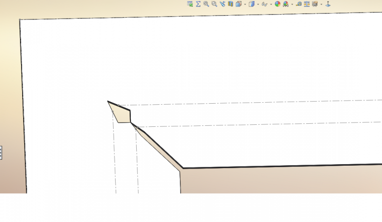Screen dimensions: 382x222
Task: Expand the Apply Scene dropdown arrow
Action: pos(292,5)
